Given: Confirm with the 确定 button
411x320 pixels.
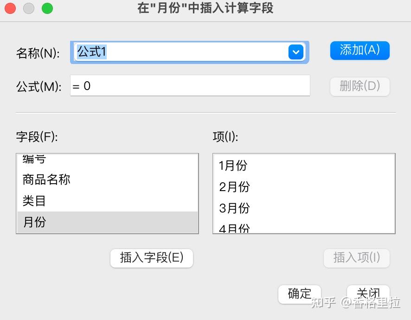Looking at the screenshot, I should click(300, 294).
